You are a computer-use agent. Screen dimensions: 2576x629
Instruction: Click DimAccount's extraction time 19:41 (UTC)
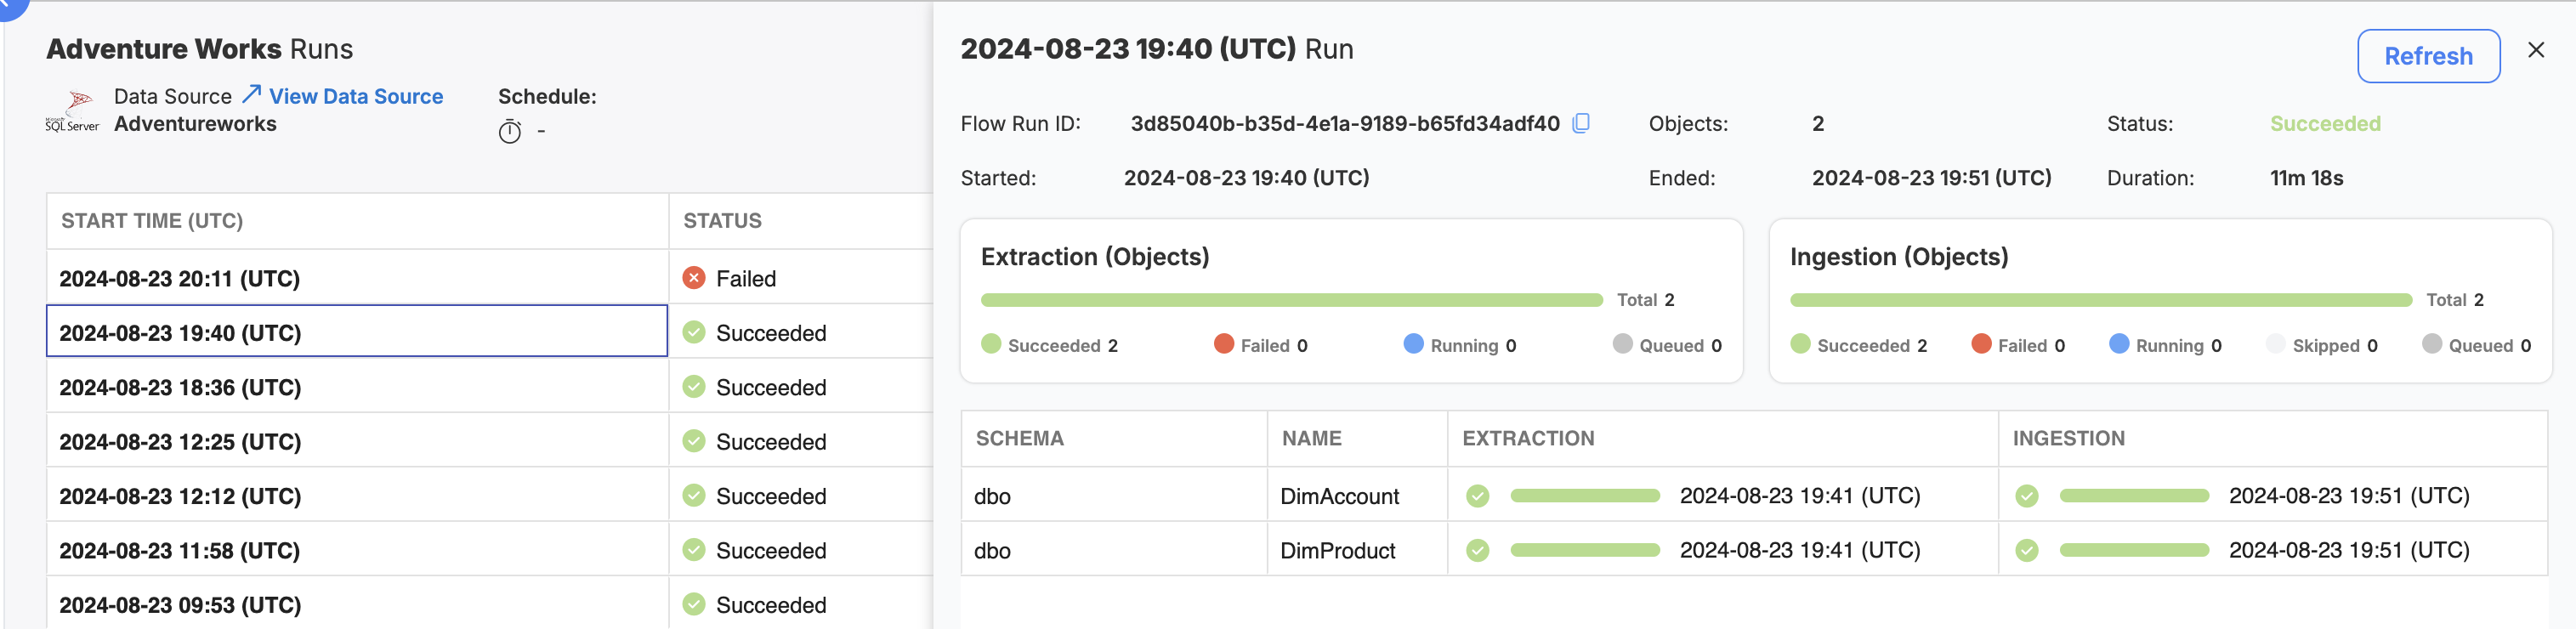1799,496
